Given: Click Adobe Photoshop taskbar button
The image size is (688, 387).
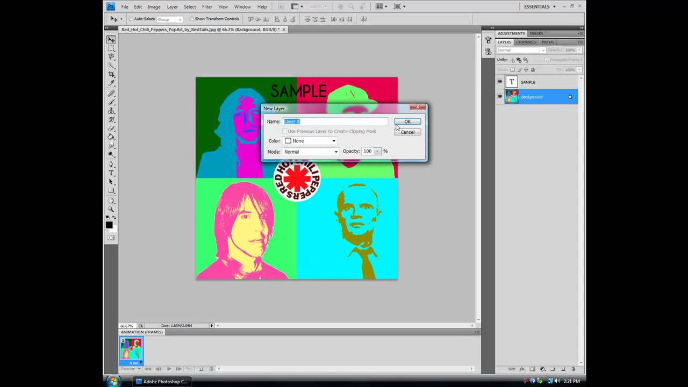Looking at the screenshot, I should [x=162, y=381].
